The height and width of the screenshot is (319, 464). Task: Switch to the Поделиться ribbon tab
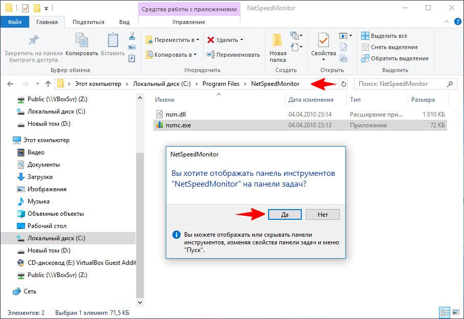pyautogui.click(x=89, y=22)
